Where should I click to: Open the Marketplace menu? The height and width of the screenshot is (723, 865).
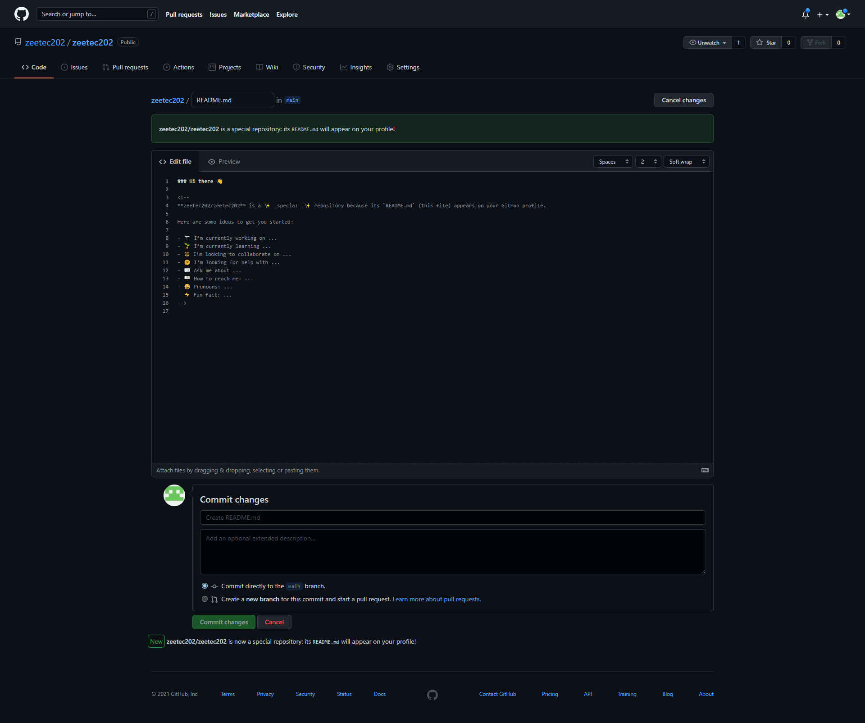point(251,14)
